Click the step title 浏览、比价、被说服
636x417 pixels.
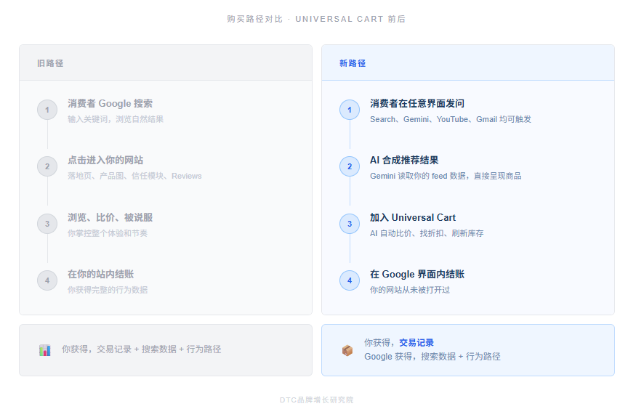pyautogui.click(x=110, y=218)
